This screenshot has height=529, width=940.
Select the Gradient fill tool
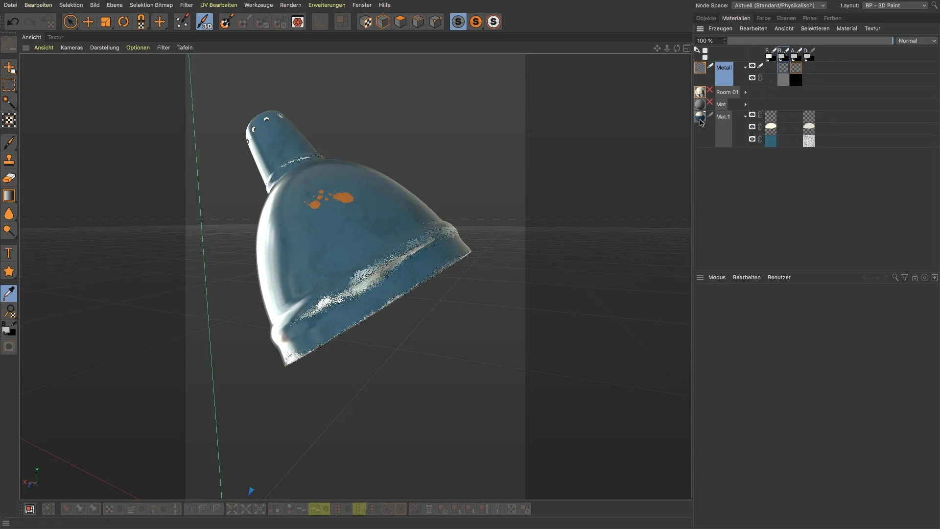[x=9, y=195]
